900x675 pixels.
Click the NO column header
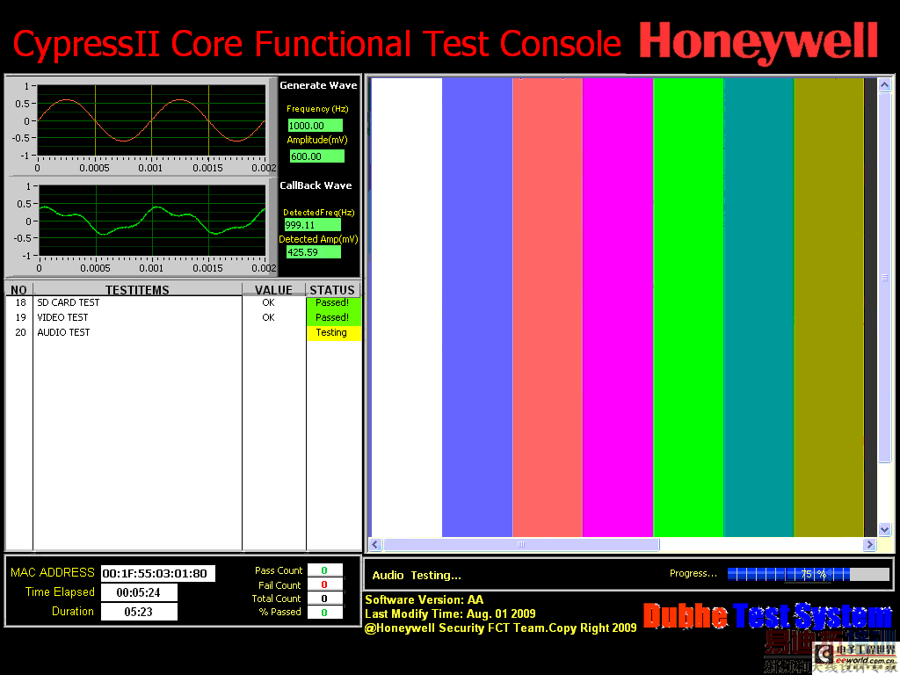pyautogui.click(x=19, y=290)
